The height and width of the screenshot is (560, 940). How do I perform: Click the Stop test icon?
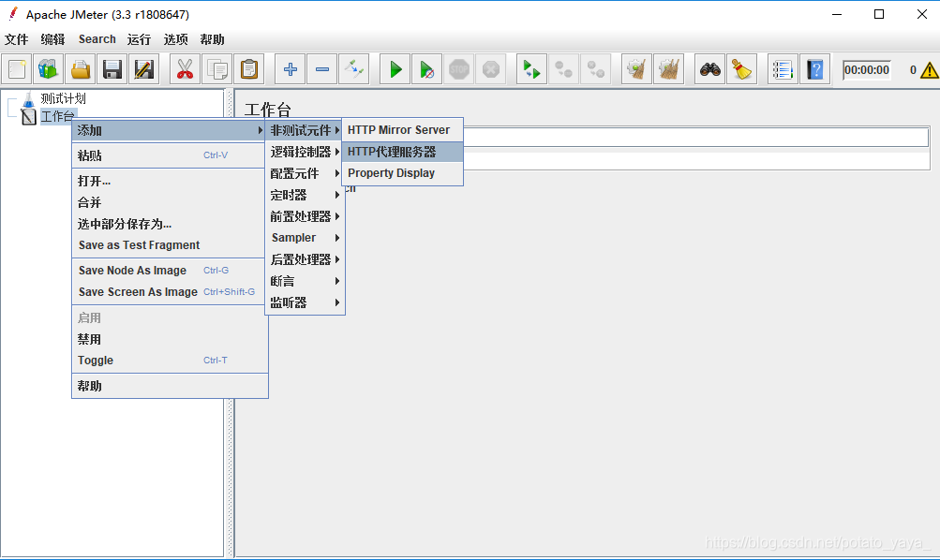point(458,69)
